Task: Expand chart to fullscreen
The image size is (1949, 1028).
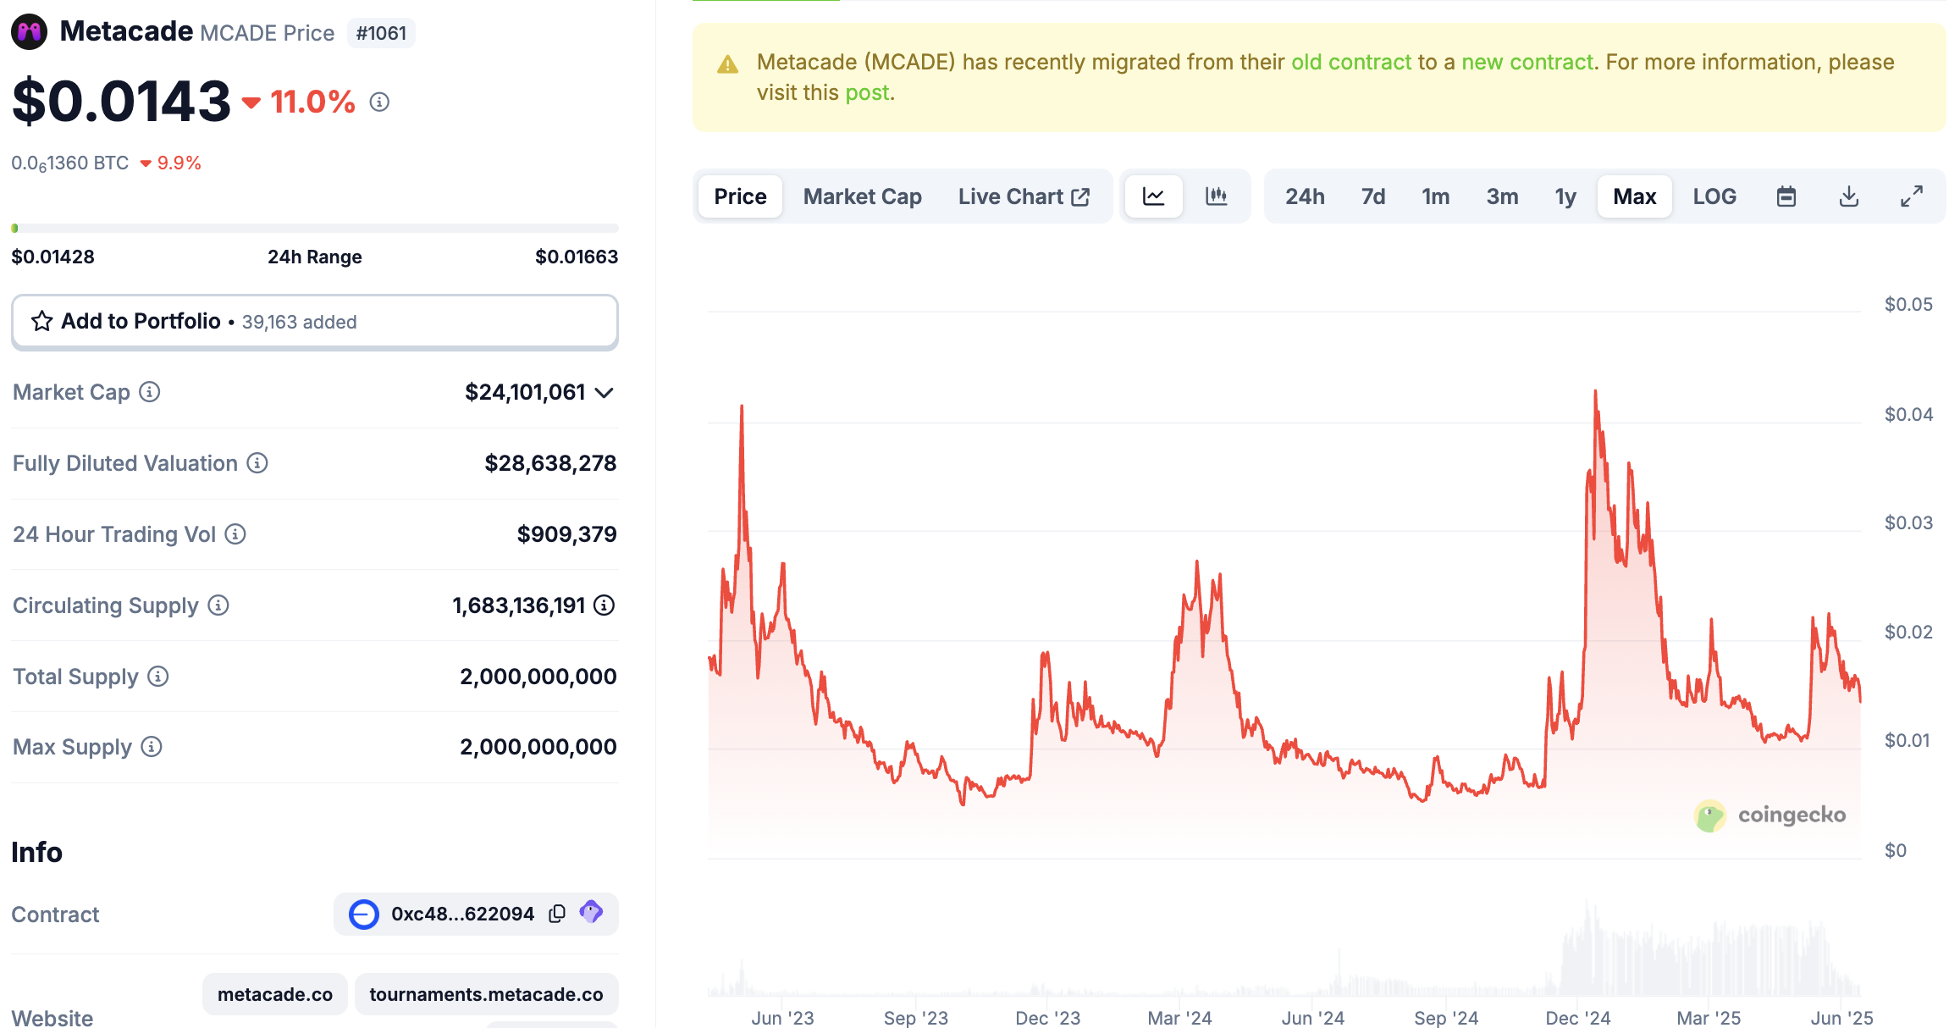Action: click(x=1911, y=196)
